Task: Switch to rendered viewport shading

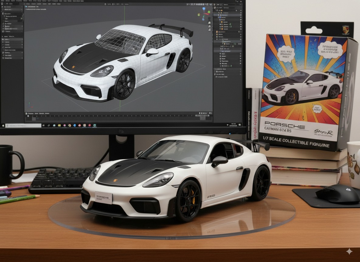Action: [x=203, y=4]
